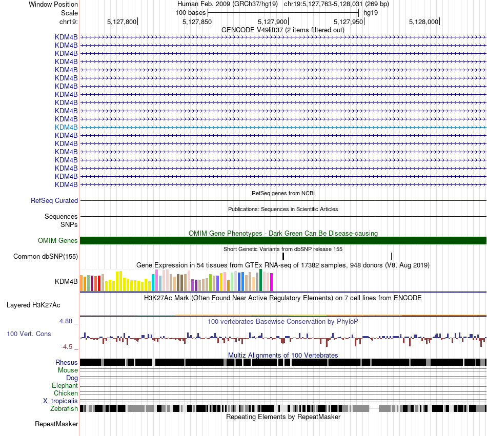Open the GTEx Gene Expression track title
The image size is (487, 436).
[x=283, y=265]
